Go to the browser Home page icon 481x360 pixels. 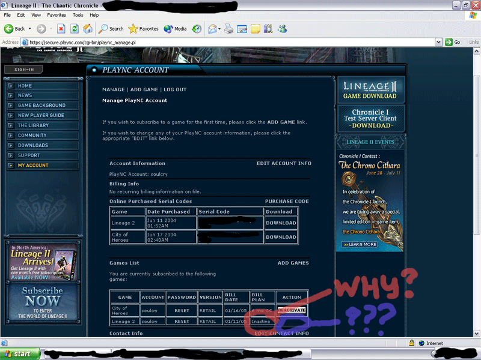(x=87, y=29)
